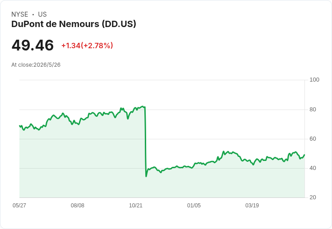Click the 20 price axis label
Viewport: 332px width, 229px height.
[x=313, y=197]
